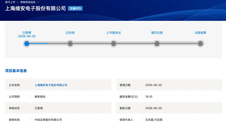Select the 保荐代表人 field label

126,120
